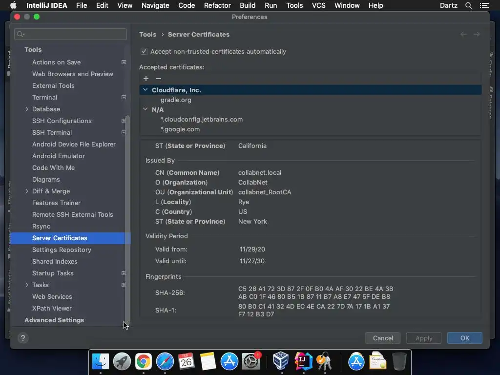Open External Tools settings
This screenshot has height=375, width=500.
pos(53,86)
